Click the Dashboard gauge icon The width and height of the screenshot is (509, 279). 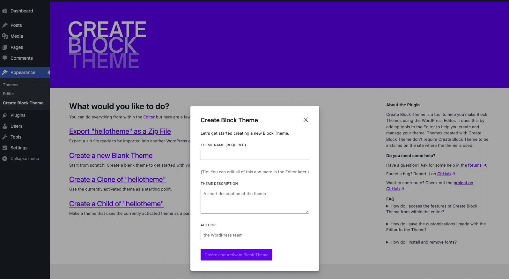click(x=4, y=11)
